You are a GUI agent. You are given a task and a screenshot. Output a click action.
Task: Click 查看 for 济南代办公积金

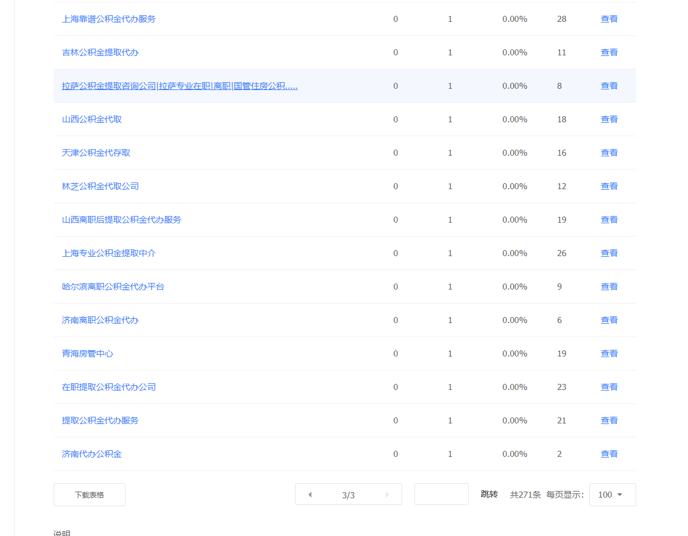coord(609,454)
